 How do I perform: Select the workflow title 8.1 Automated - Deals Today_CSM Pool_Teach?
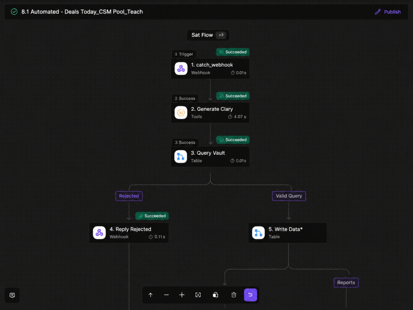tap(82, 12)
